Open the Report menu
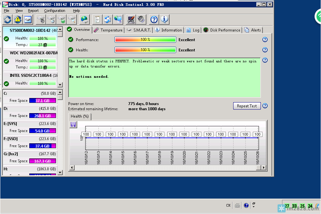 point(33,11)
